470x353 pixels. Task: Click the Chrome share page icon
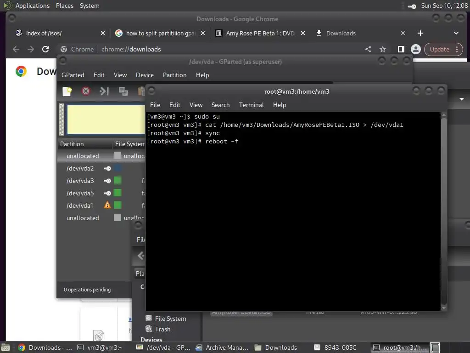pos(368,49)
